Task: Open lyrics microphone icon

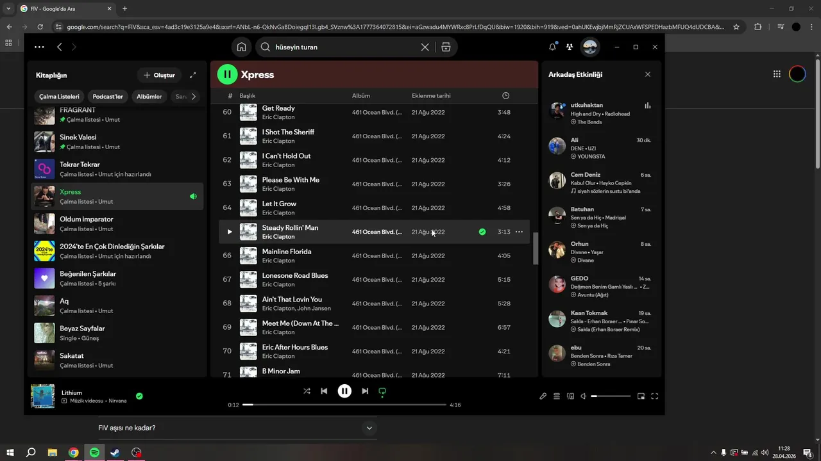Action: (543, 396)
